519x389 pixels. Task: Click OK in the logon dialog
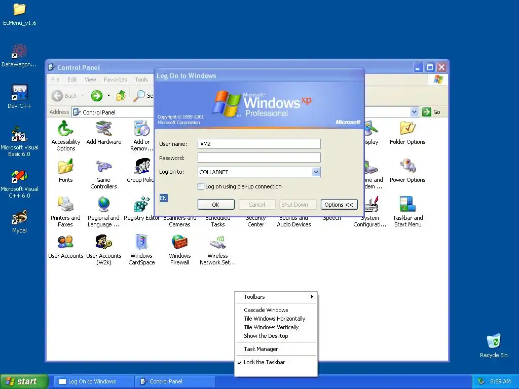click(x=216, y=205)
